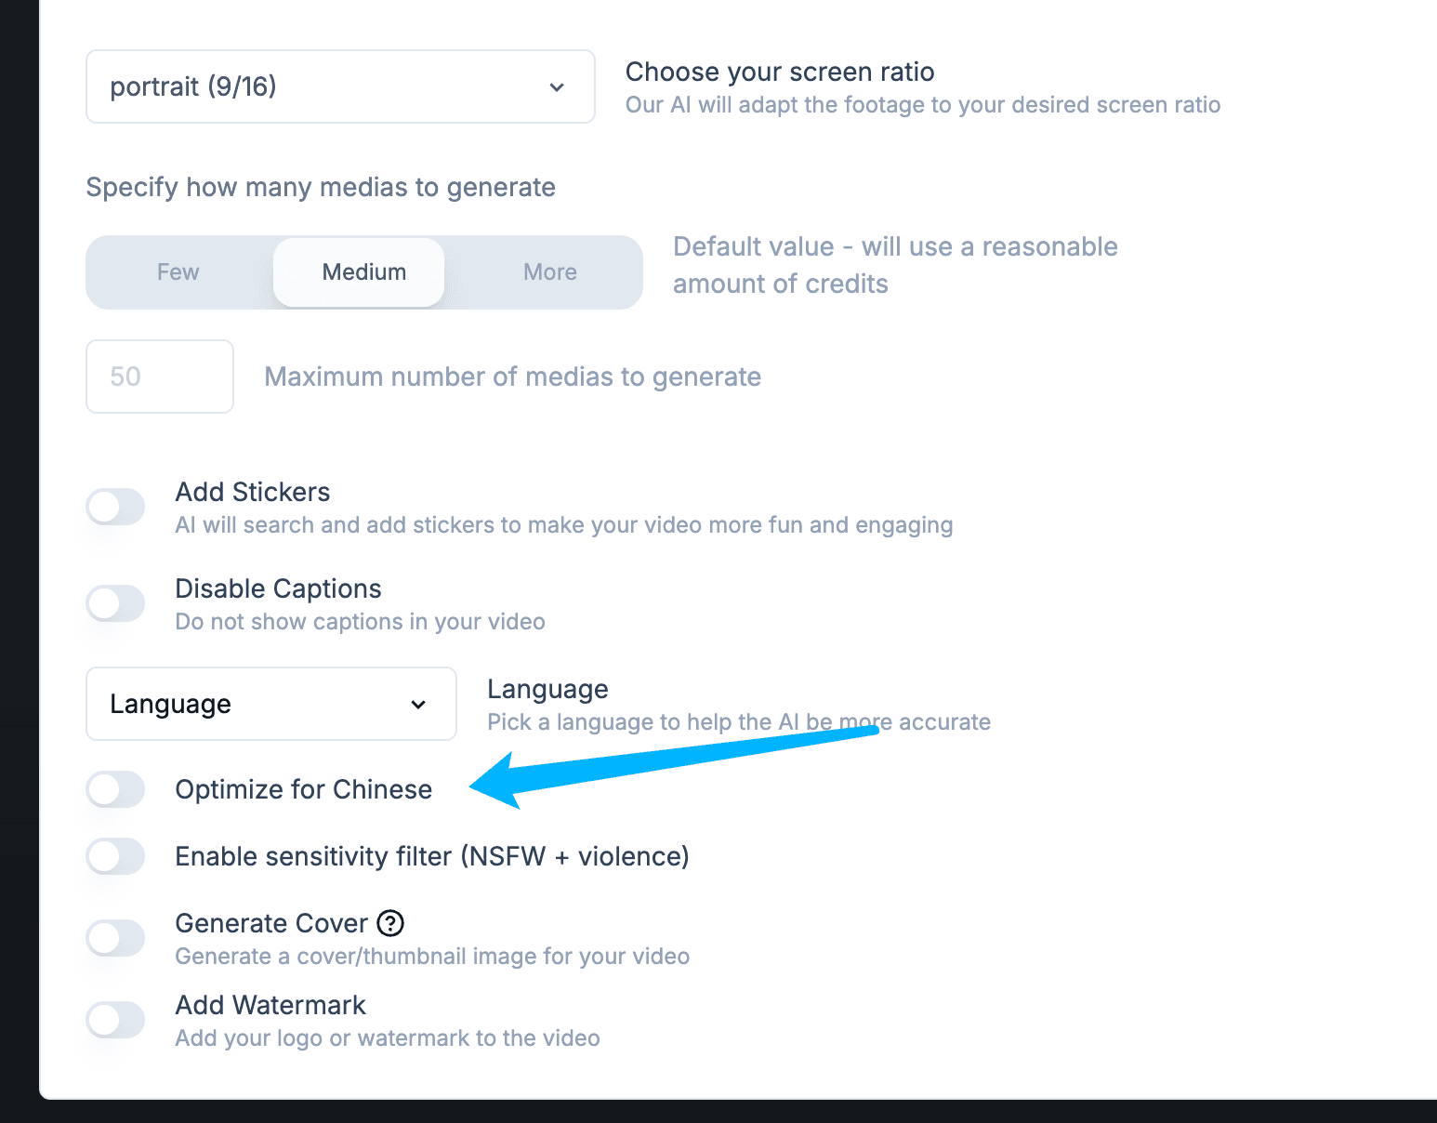
Task: Open the Language selection dropdown
Action: click(271, 704)
